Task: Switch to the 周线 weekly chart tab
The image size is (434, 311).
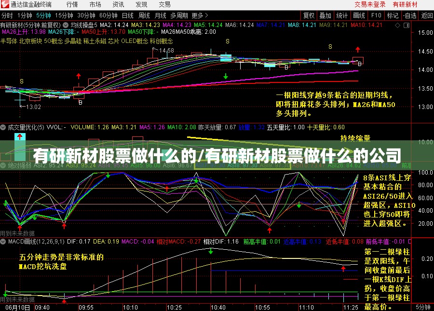Action: 144,15
